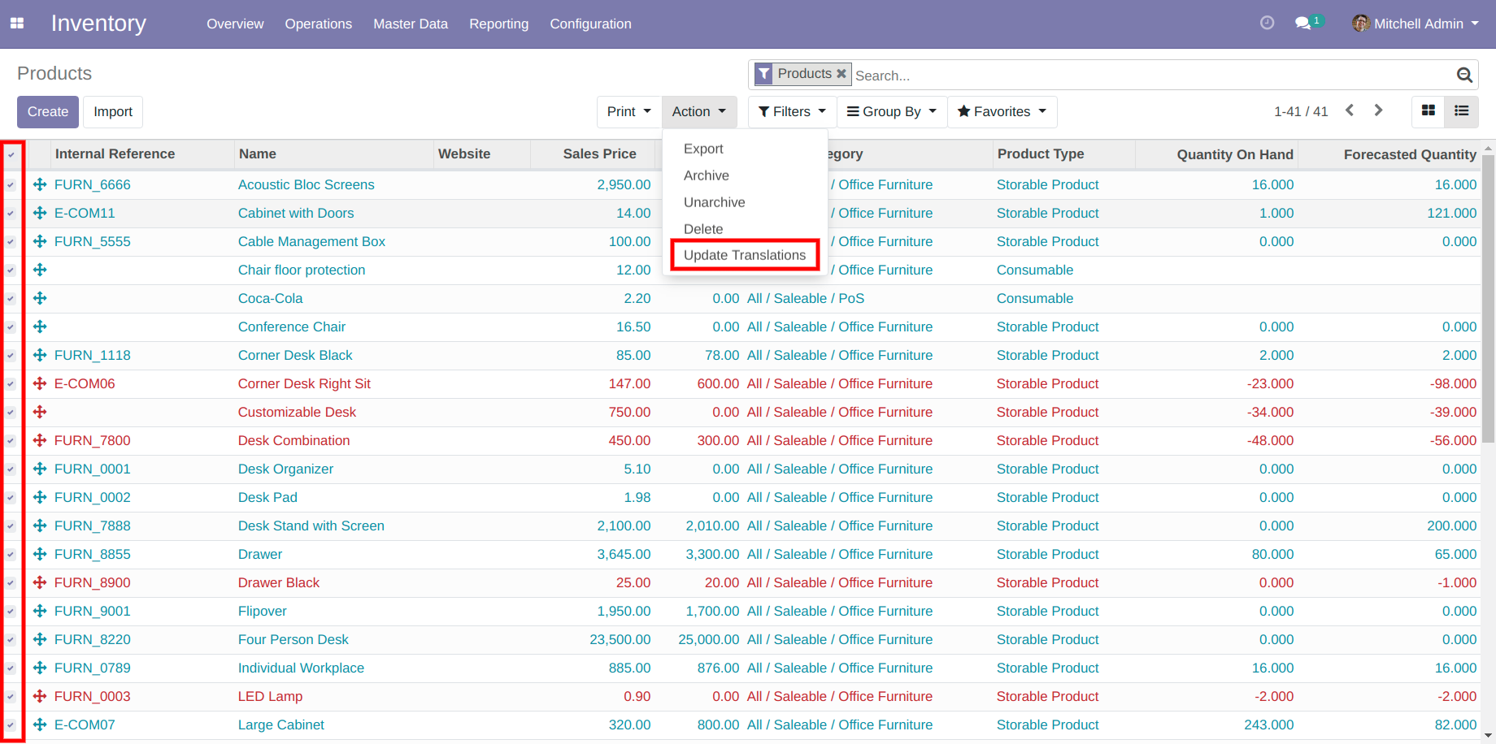Switch to kanban view

point(1428,111)
